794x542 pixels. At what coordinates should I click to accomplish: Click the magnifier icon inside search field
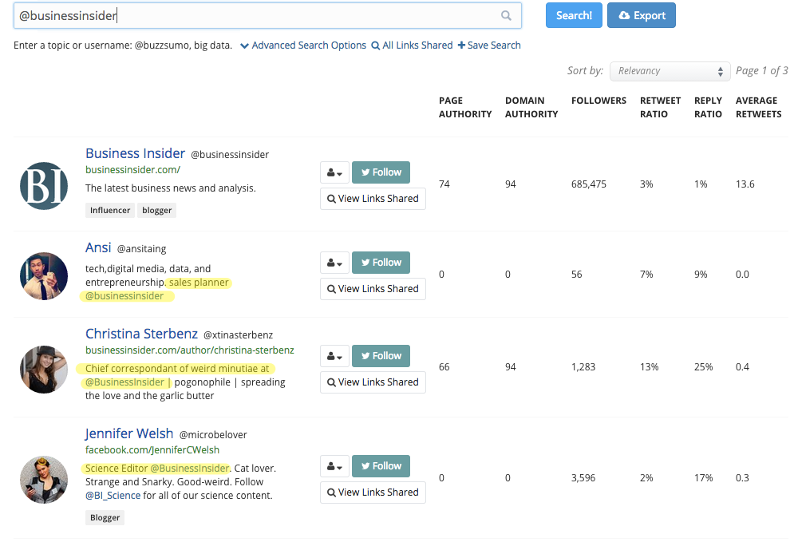point(506,16)
